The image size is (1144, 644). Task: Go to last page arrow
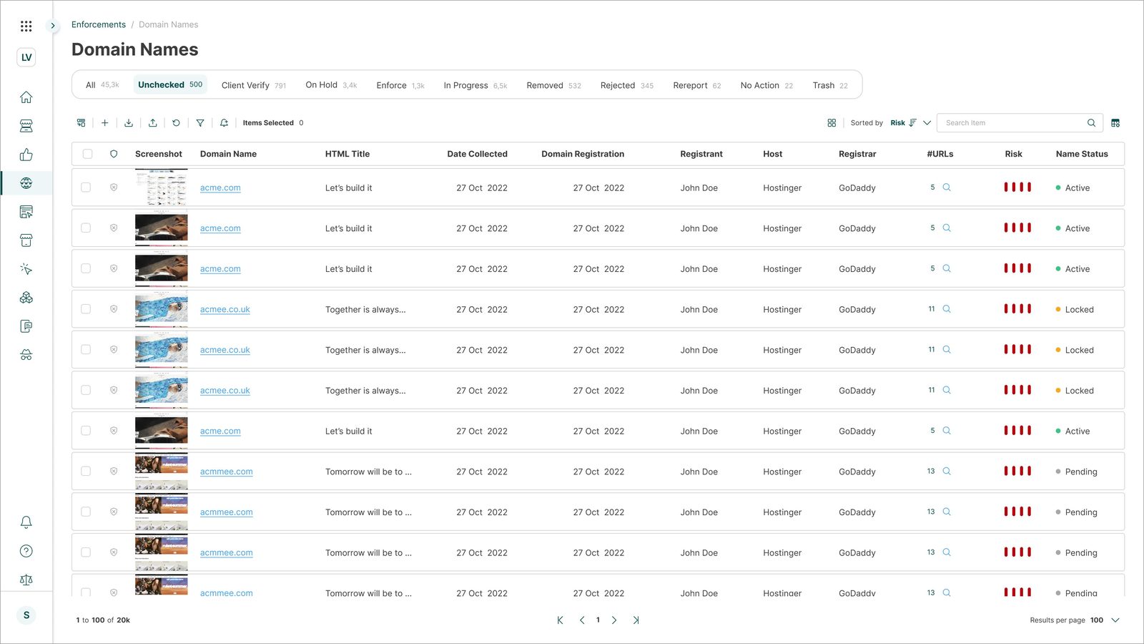(636, 620)
